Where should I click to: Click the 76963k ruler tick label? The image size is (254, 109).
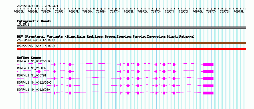[19, 12]
